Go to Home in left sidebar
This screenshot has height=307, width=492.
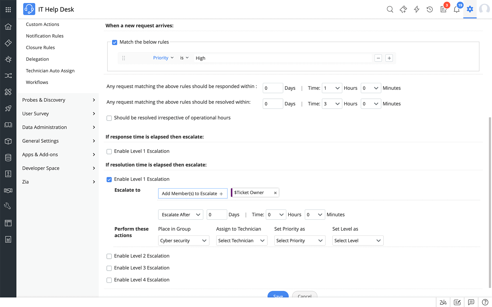[x=8, y=27]
